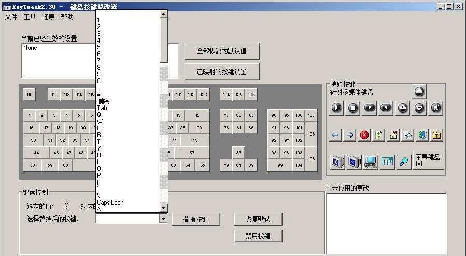Click key 30 on the keyboard map
This screenshot has width=466, height=256.
pyautogui.click(x=33, y=140)
